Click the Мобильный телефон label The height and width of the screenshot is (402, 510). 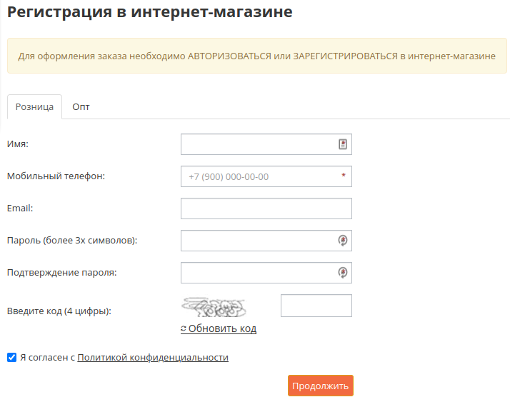pyautogui.click(x=56, y=176)
